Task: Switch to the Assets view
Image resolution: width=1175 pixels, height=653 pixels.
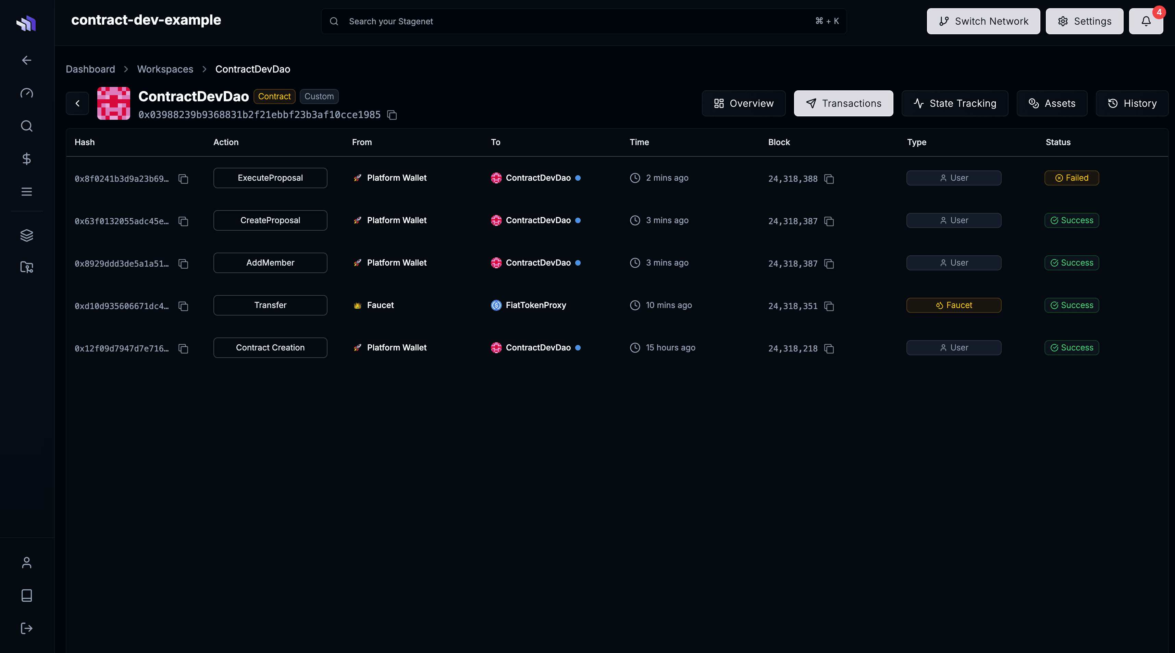Action: (1051, 103)
